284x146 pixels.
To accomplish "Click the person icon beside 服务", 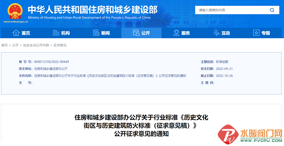I will pyautogui.click(x=176, y=33).
